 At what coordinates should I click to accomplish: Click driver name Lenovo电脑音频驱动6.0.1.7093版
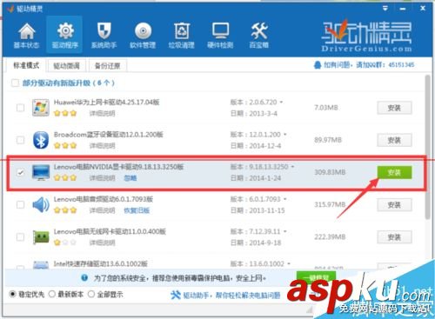[x=104, y=199]
